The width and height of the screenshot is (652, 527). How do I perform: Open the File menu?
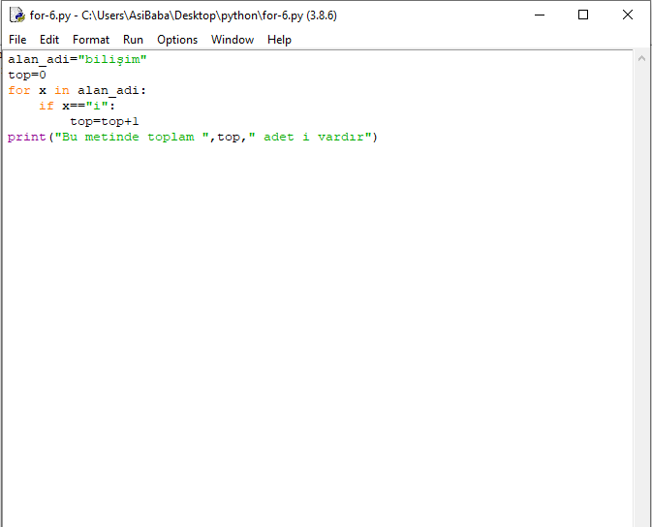click(x=17, y=40)
